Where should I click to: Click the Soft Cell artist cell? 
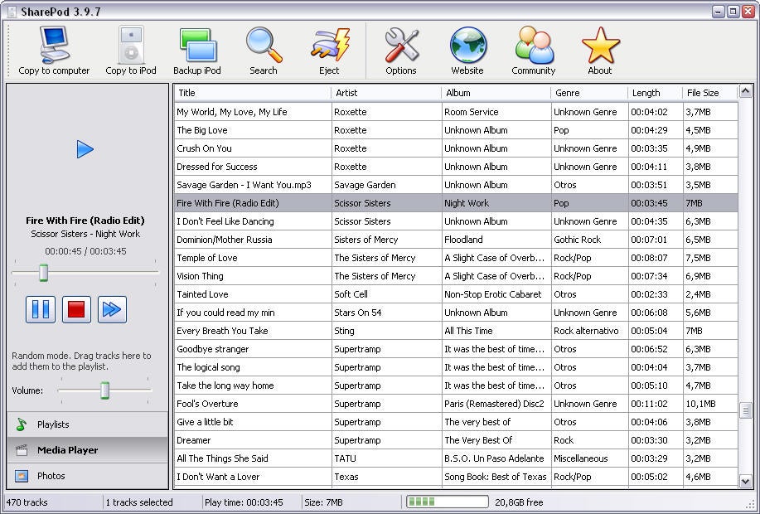tap(386, 294)
